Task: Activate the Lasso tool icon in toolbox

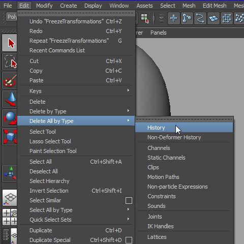Action: 10,62
